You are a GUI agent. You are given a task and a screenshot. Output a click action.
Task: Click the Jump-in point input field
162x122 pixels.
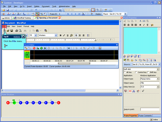(x=150, y=109)
